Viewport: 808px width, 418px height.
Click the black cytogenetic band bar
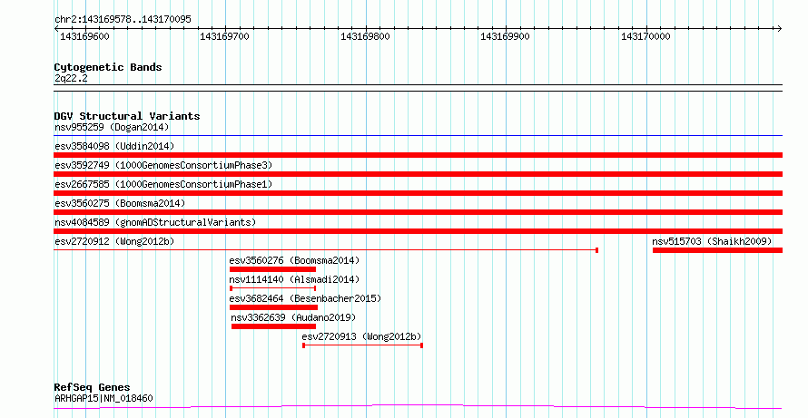(418, 88)
